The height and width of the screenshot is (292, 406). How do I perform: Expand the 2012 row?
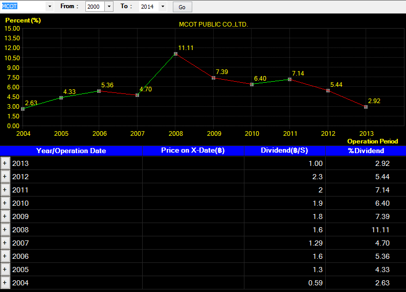pyautogui.click(x=5, y=177)
